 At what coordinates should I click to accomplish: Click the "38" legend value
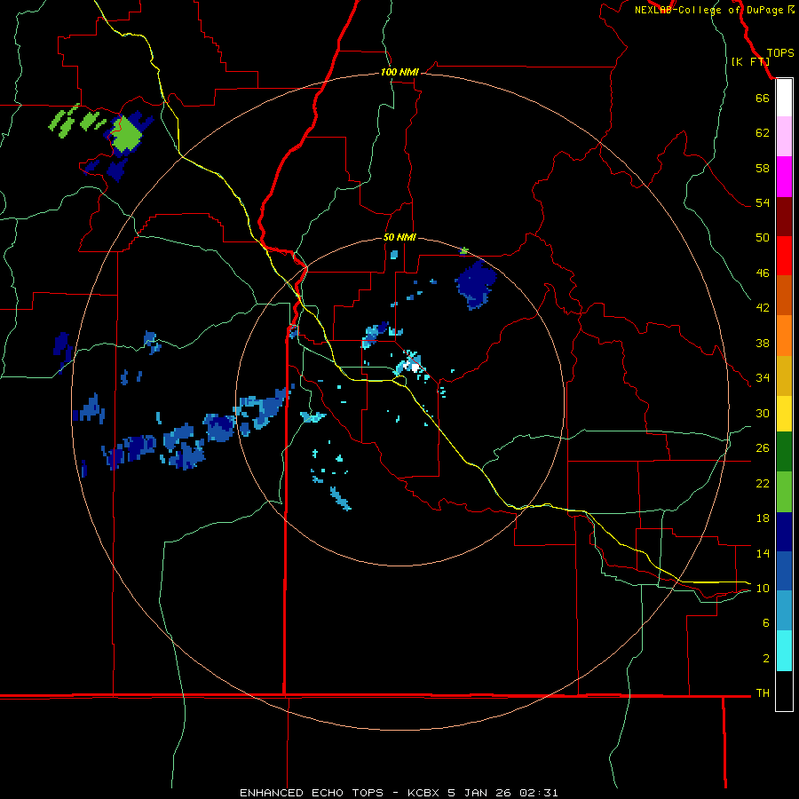click(763, 343)
